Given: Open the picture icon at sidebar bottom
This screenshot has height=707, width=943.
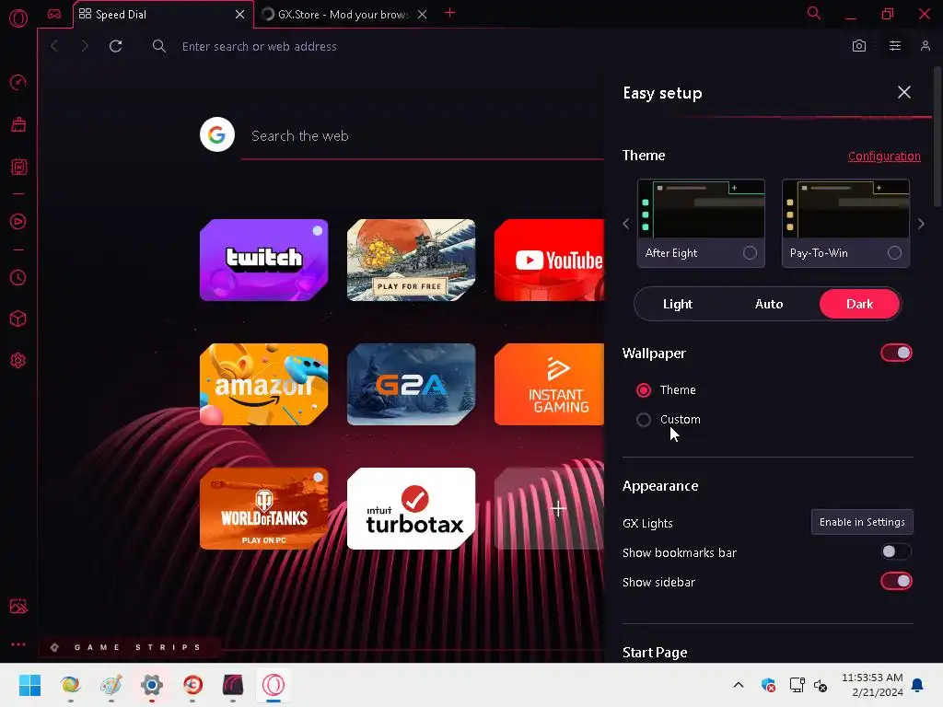Looking at the screenshot, I should click(18, 606).
